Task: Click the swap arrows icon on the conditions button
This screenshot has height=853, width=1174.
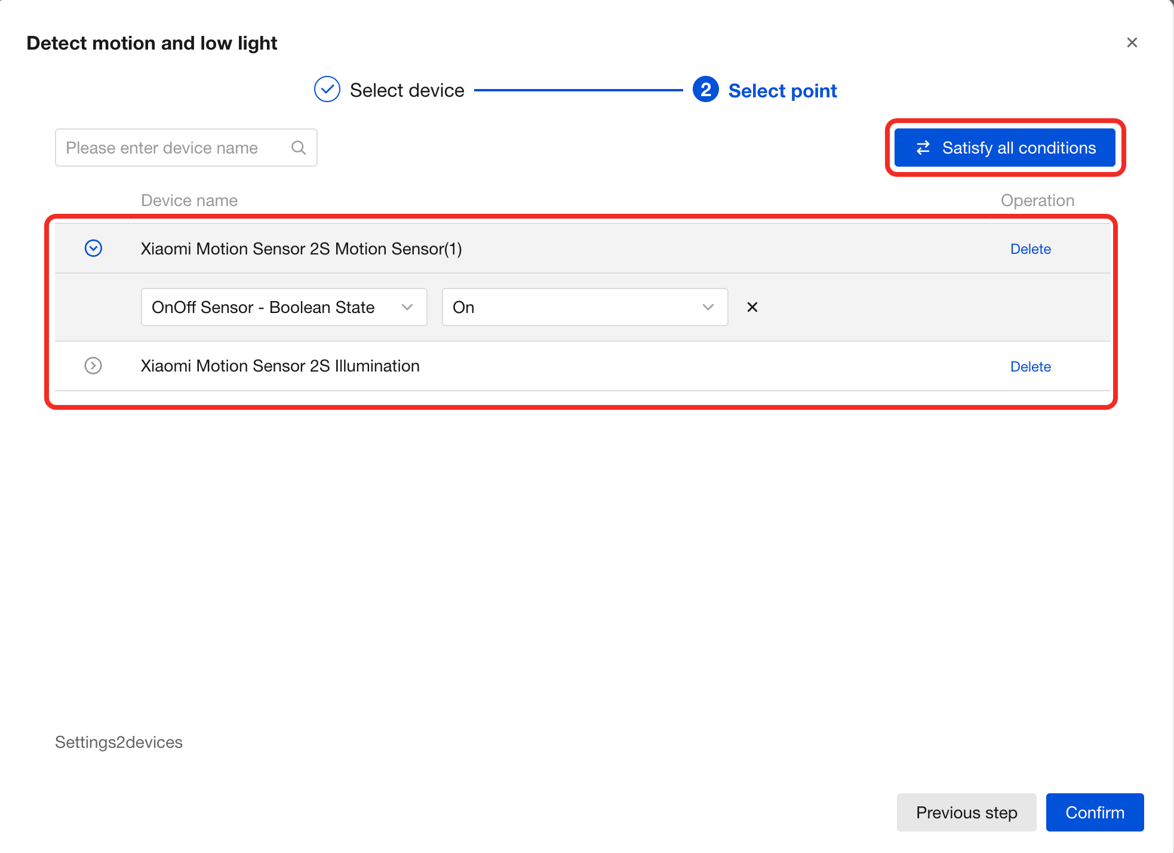Action: pos(923,148)
